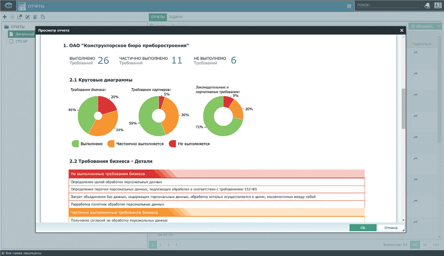Image resolution: width=444 pixels, height=256 pixels.
Task: Set page size to 50 elements
Action: [425, 245]
